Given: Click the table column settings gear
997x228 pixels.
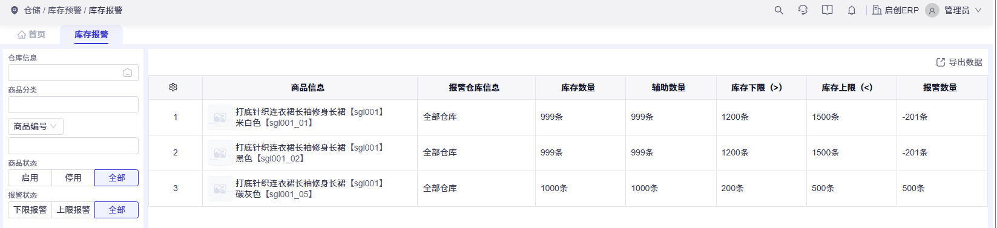Looking at the screenshot, I should coord(173,87).
